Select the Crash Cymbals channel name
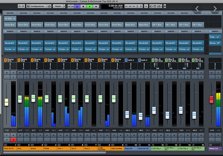Screen dimensions: 223x156 tap(104, 148)
